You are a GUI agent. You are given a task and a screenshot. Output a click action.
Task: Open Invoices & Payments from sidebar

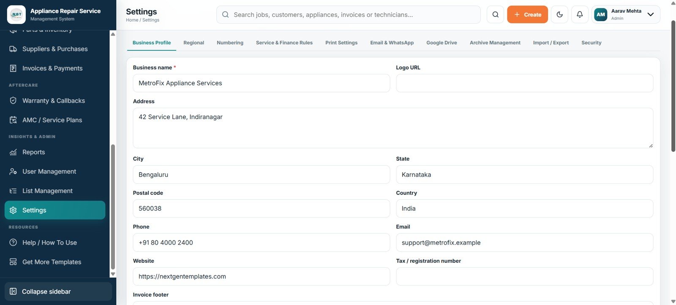pyautogui.click(x=55, y=68)
